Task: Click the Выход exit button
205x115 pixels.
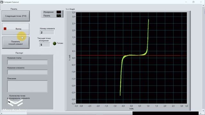Action: tap(16, 29)
